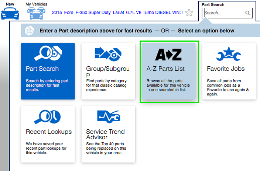Open Favorite Jobs wrench-star icon
This screenshot has width=260, height=171.
[229, 55]
